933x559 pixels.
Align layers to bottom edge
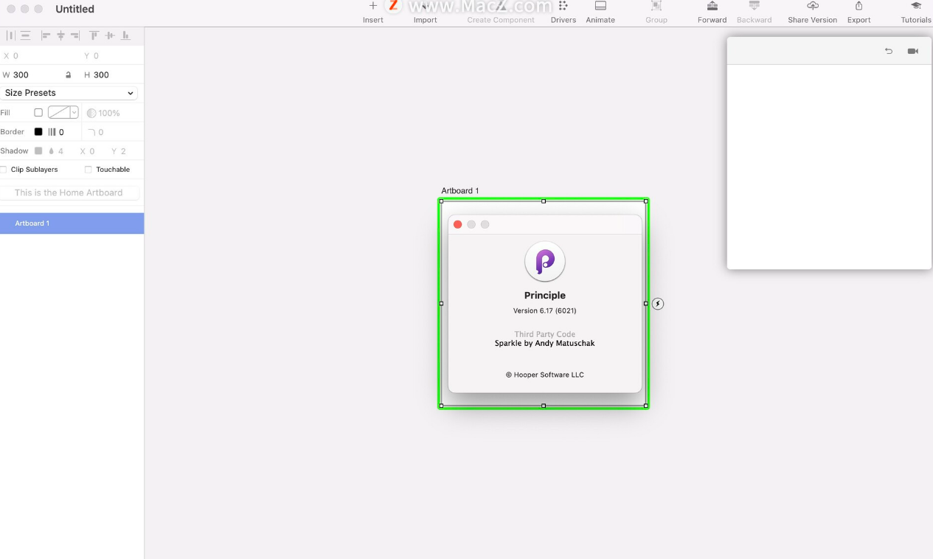(x=125, y=35)
